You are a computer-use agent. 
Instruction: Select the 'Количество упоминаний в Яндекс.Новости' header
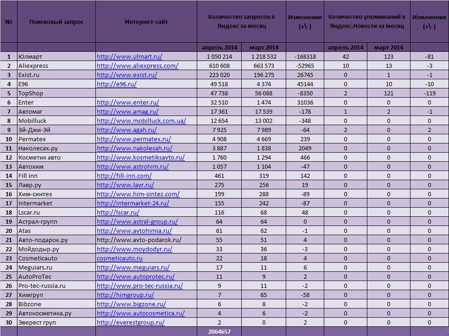(367, 22)
